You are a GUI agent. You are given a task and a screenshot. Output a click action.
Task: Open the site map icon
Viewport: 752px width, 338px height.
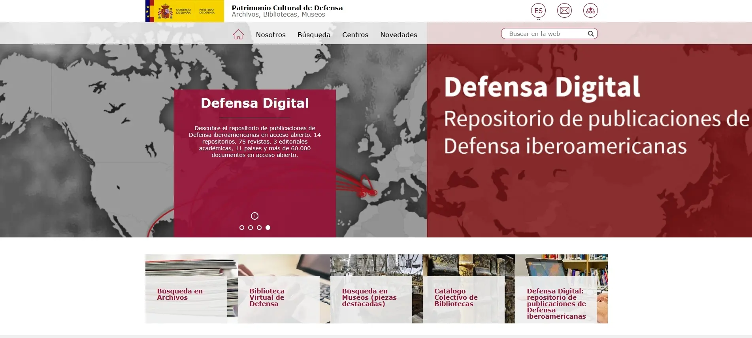[590, 11]
